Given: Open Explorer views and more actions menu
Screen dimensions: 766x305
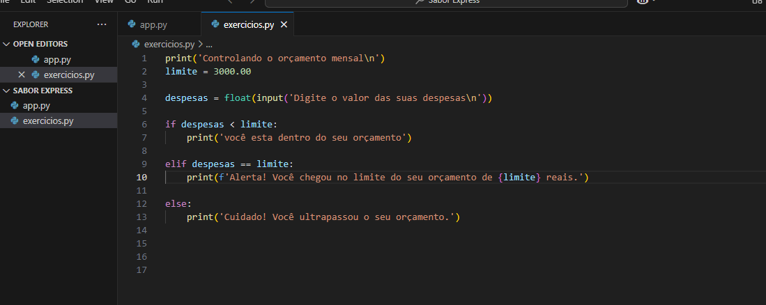Looking at the screenshot, I should [x=102, y=24].
